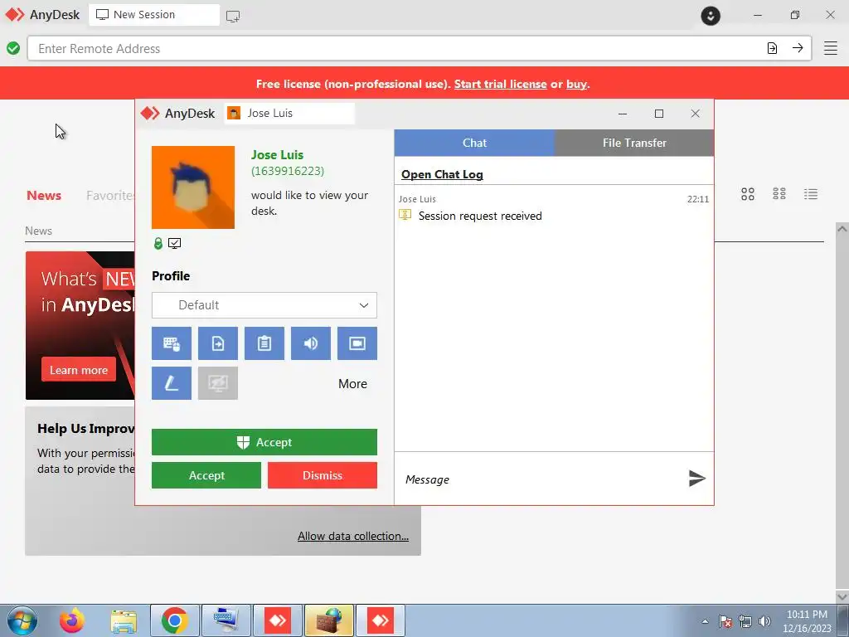The image size is (849, 637).
Task: Click the plain Accept button
Action: coord(206,475)
